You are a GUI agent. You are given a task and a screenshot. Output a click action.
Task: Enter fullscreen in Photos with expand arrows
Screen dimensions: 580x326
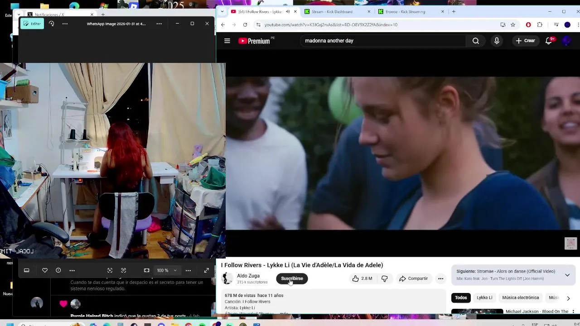pos(207,270)
